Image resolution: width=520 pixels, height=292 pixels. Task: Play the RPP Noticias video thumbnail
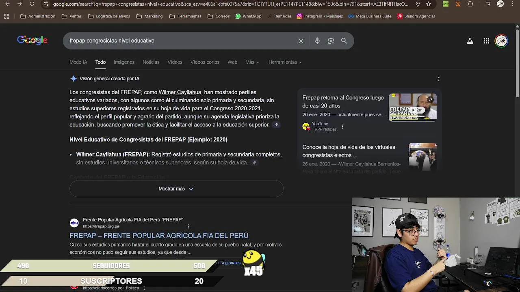click(413, 107)
